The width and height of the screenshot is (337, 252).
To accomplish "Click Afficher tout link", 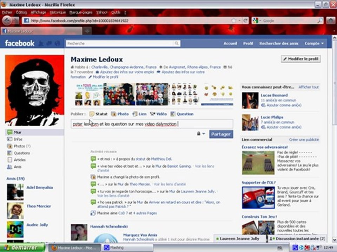I will coord(309,87).
